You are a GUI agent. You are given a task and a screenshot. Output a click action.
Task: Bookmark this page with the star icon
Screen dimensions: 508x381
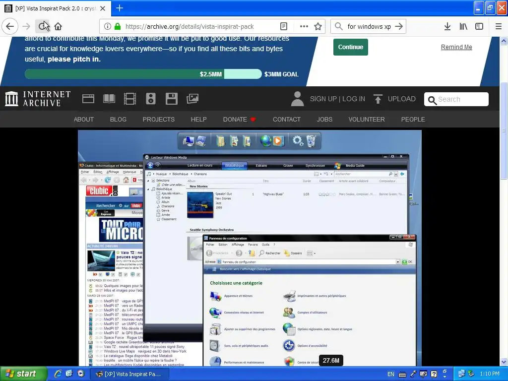coord(318,26)
